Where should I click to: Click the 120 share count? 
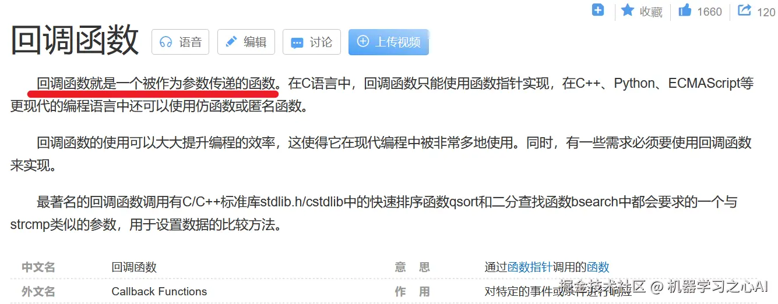pyautogui.click(x=766, y=12)
